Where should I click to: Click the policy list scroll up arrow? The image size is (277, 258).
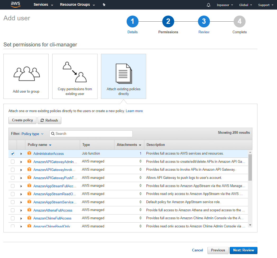click(x=250, y=152)
